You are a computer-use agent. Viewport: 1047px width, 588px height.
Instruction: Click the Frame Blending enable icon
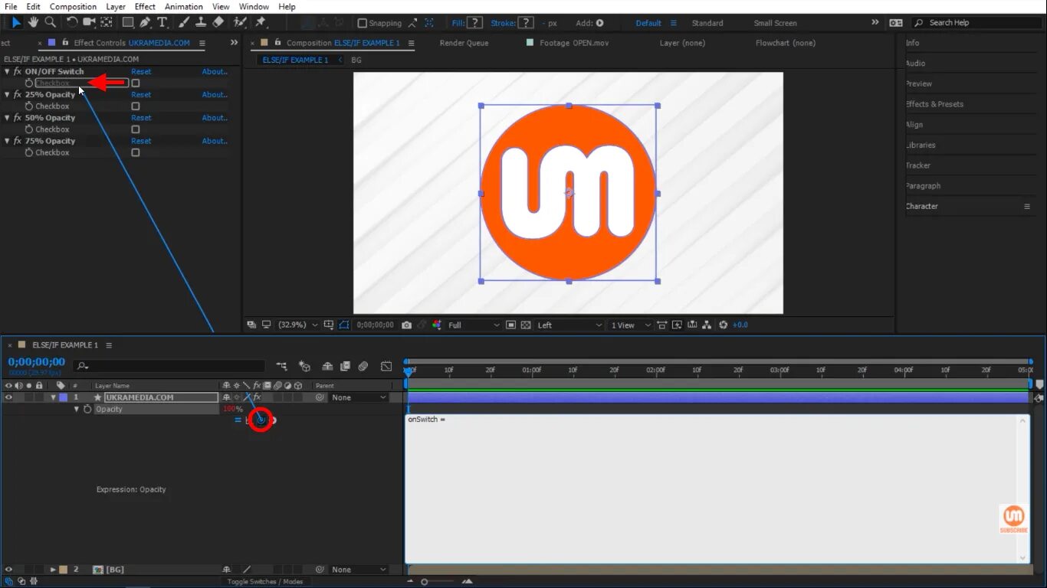[345, 366]
